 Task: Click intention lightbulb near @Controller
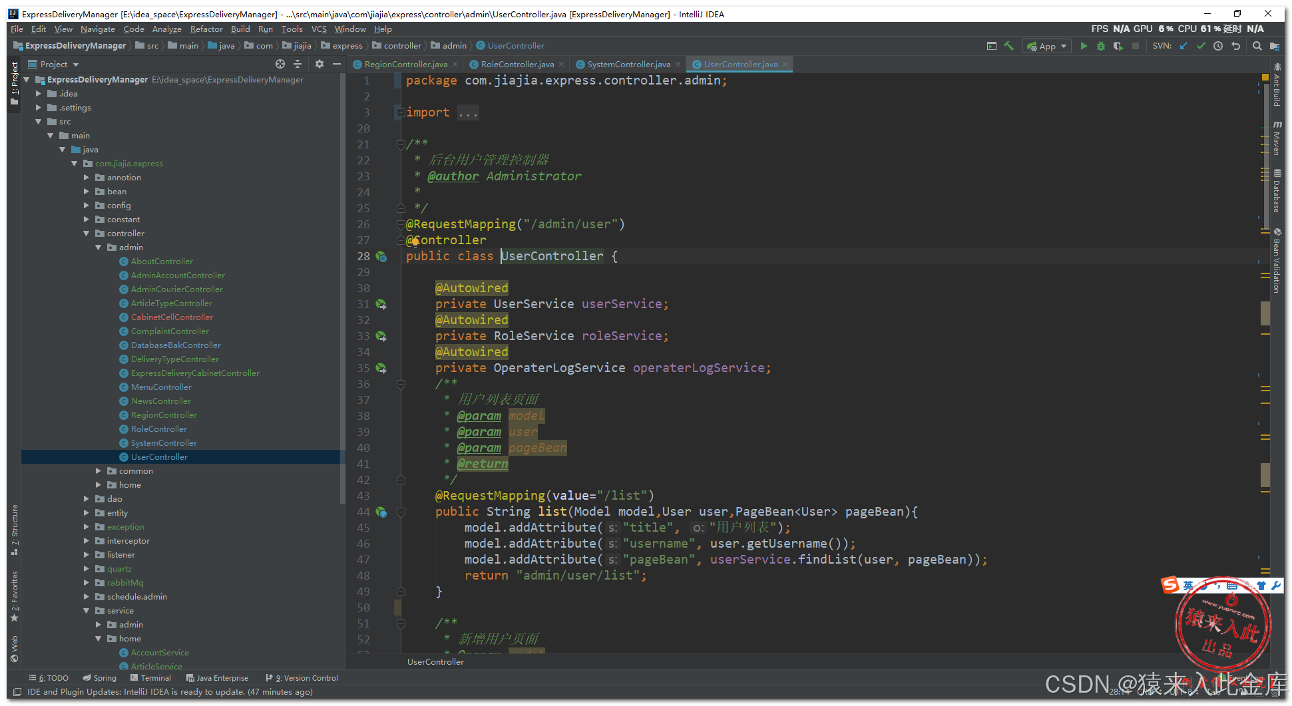click(415, 242)
